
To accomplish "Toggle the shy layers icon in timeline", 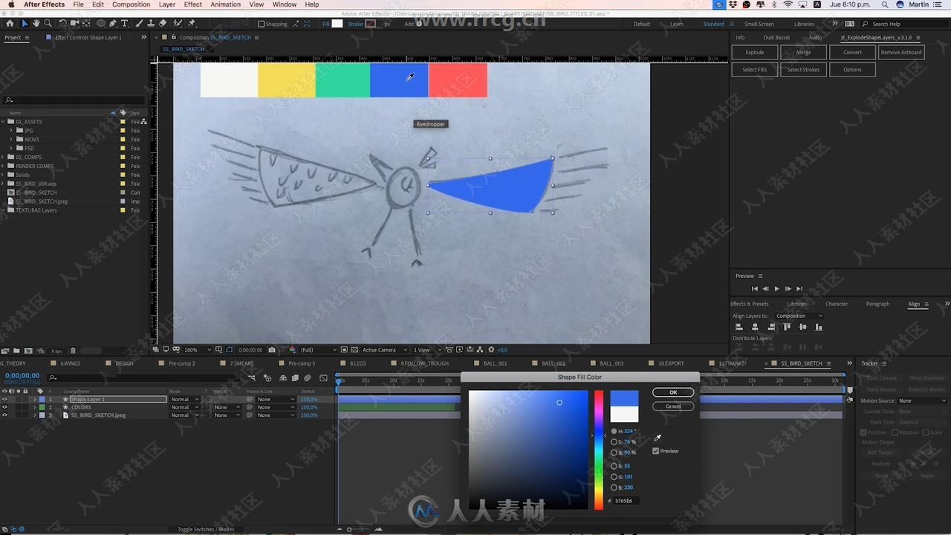I will pyautogui.click(x=283, y=377).
